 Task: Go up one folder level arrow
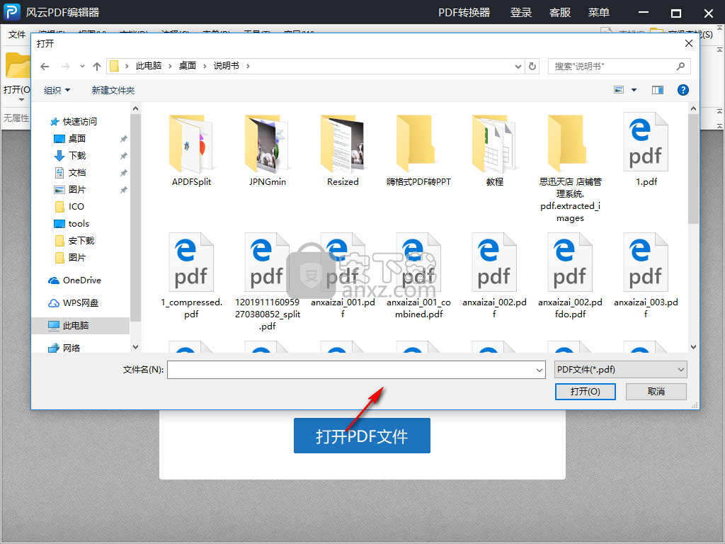96,67
